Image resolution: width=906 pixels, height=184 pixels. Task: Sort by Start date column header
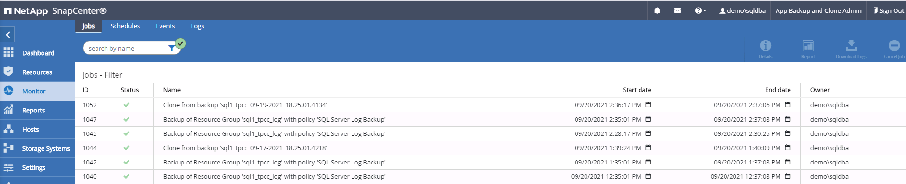click(x=637, y=90)
